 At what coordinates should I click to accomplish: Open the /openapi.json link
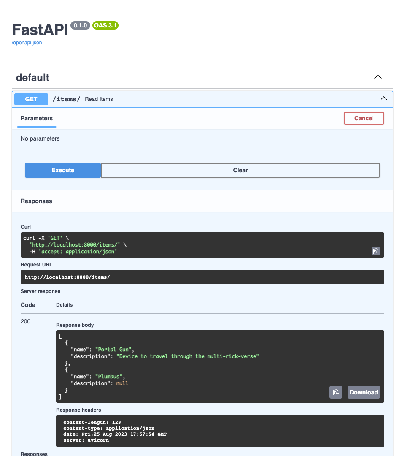tap(27, 43)
